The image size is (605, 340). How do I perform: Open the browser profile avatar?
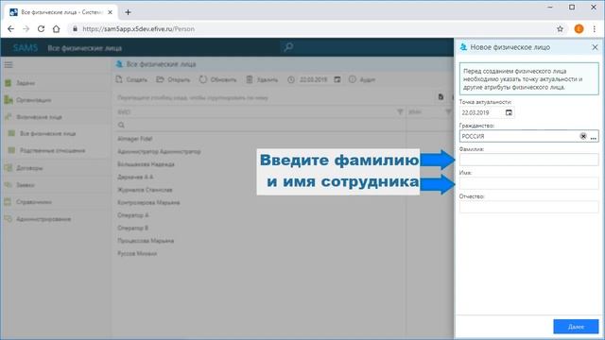tap(579, 29)
